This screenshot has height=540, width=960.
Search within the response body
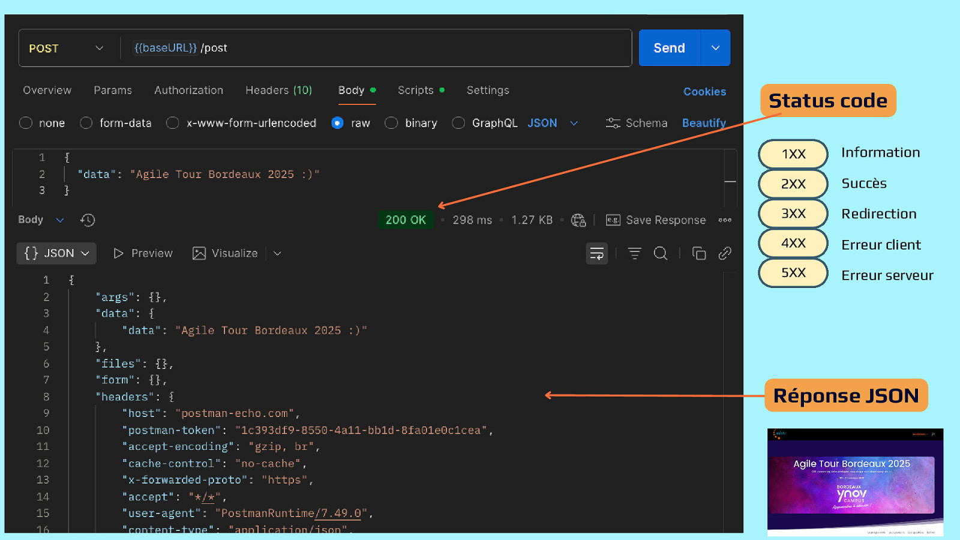661,254
